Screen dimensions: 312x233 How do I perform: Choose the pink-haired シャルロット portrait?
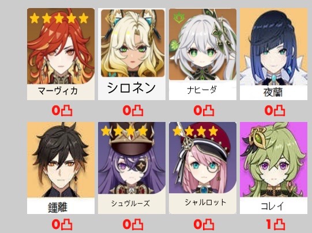click(x=202, y=158)
